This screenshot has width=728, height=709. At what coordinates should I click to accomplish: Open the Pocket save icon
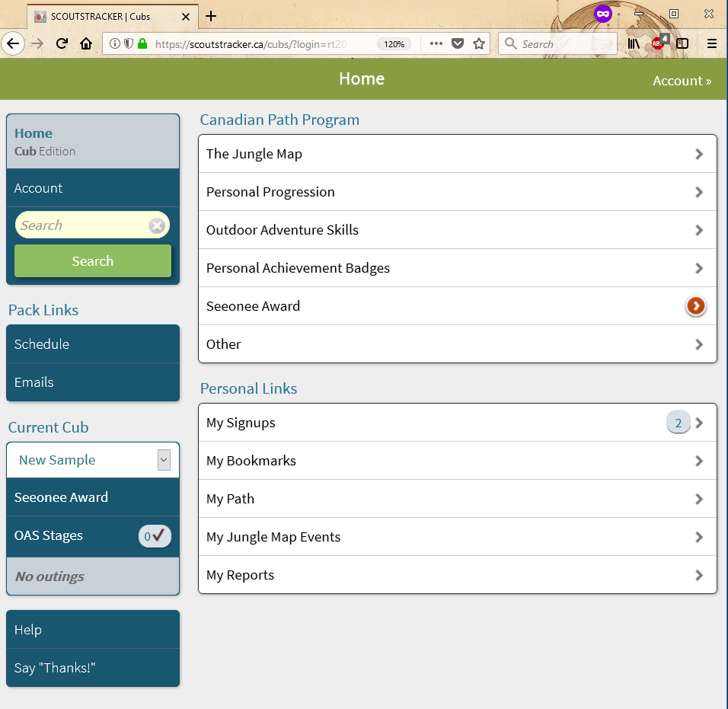(458, 44)
